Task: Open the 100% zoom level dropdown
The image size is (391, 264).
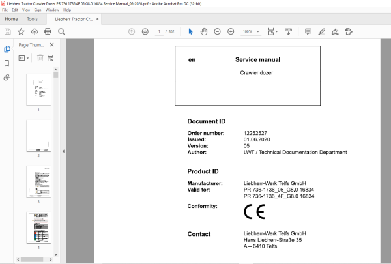Action: (x=258, y=31)
